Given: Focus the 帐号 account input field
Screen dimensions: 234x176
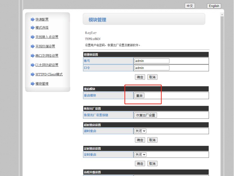Looking at the screenshot, I should pos(152,61).
